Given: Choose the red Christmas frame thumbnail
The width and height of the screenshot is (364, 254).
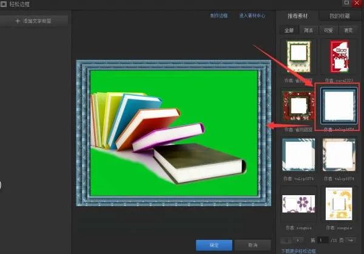Looking at the screenshot, I should tap(339, 56).
